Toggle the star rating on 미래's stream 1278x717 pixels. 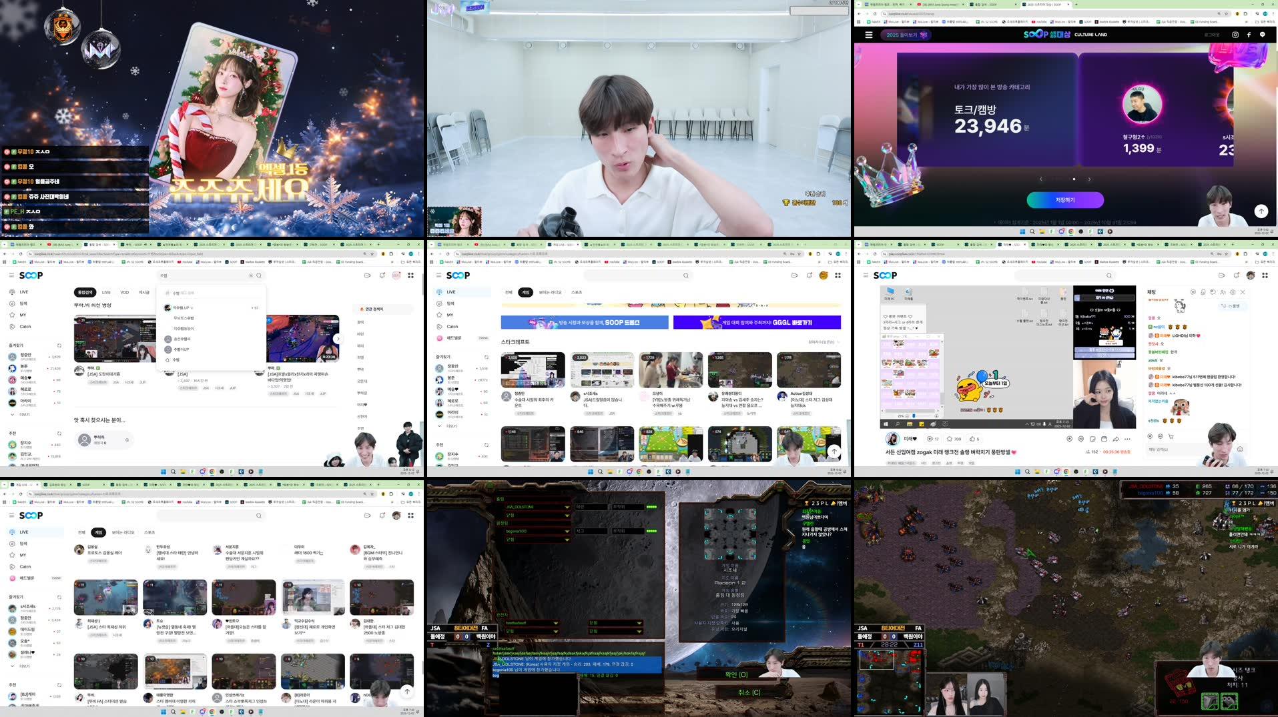pyautogui.click(x=950, y=439)
